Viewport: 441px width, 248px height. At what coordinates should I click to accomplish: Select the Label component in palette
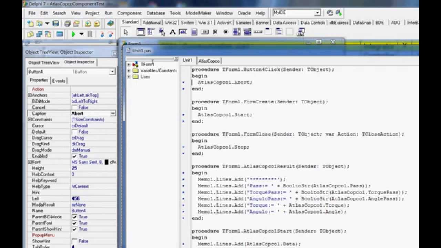[173, 32]
